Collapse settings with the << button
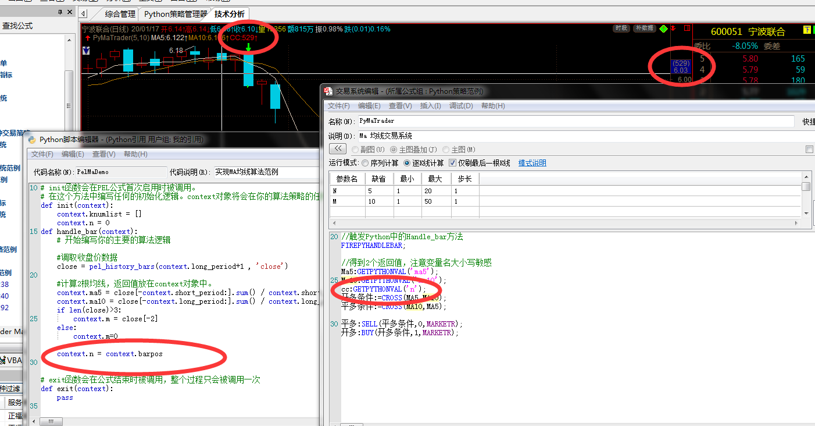The image size is (815, 426). [x=337, y=149]
